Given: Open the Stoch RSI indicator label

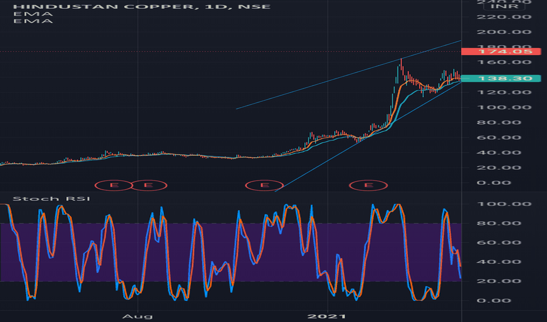Looking at the screenshot, I should coord(51,199).
